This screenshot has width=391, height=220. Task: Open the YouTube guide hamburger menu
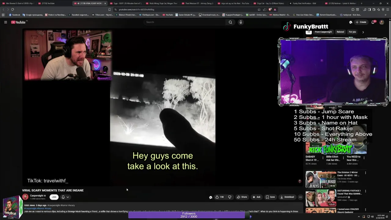[5, 22]
